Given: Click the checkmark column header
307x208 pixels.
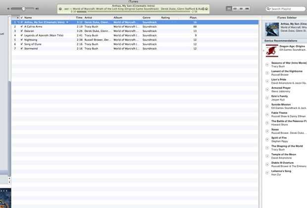Looking at the screenshot, I should pos(21,18).
